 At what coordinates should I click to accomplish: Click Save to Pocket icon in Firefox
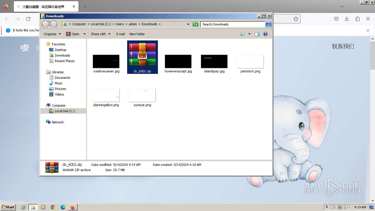click(x=336, y=19)
